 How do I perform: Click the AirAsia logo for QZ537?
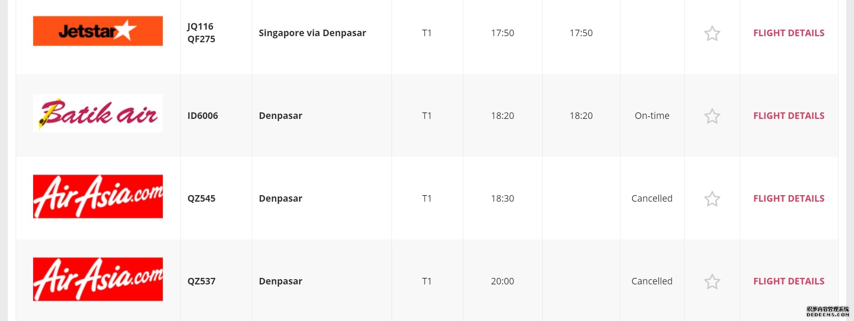coord(98,279)
